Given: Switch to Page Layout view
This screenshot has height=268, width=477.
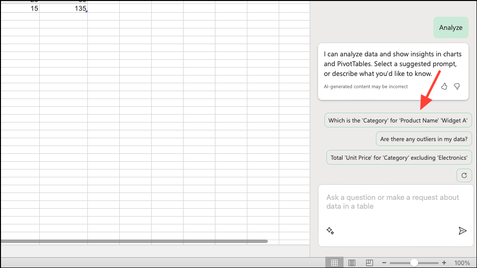Looking at the screenshot, I should 352,263.
